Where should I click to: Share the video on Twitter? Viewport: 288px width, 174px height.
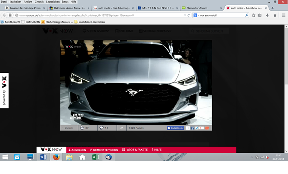[197, 128]
